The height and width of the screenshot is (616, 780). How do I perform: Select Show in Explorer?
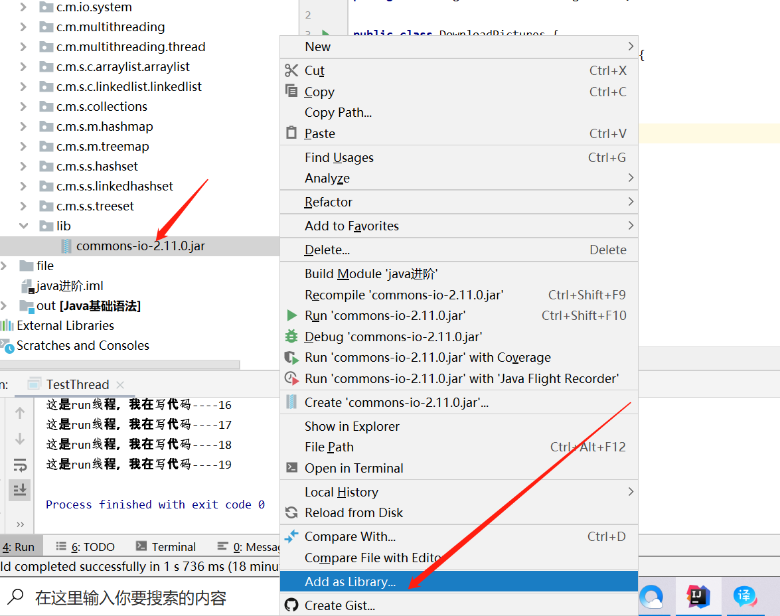459,426
